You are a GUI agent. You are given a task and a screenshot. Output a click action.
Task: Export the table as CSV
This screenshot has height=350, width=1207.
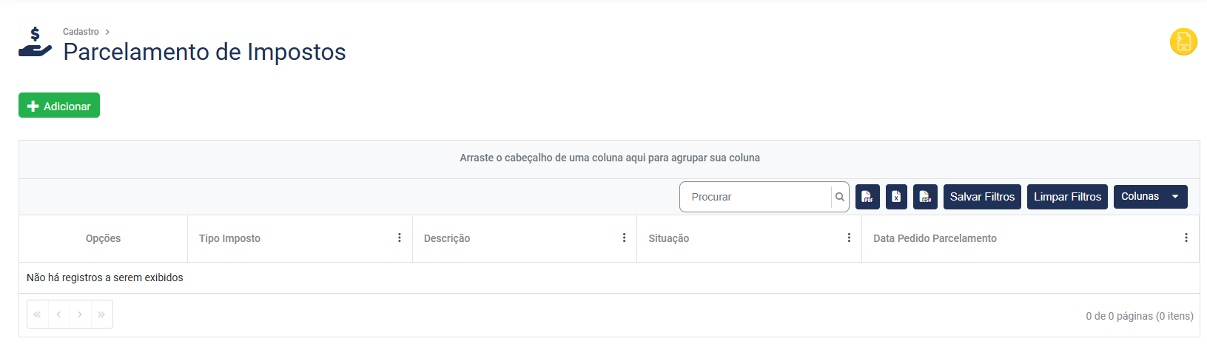925,197
